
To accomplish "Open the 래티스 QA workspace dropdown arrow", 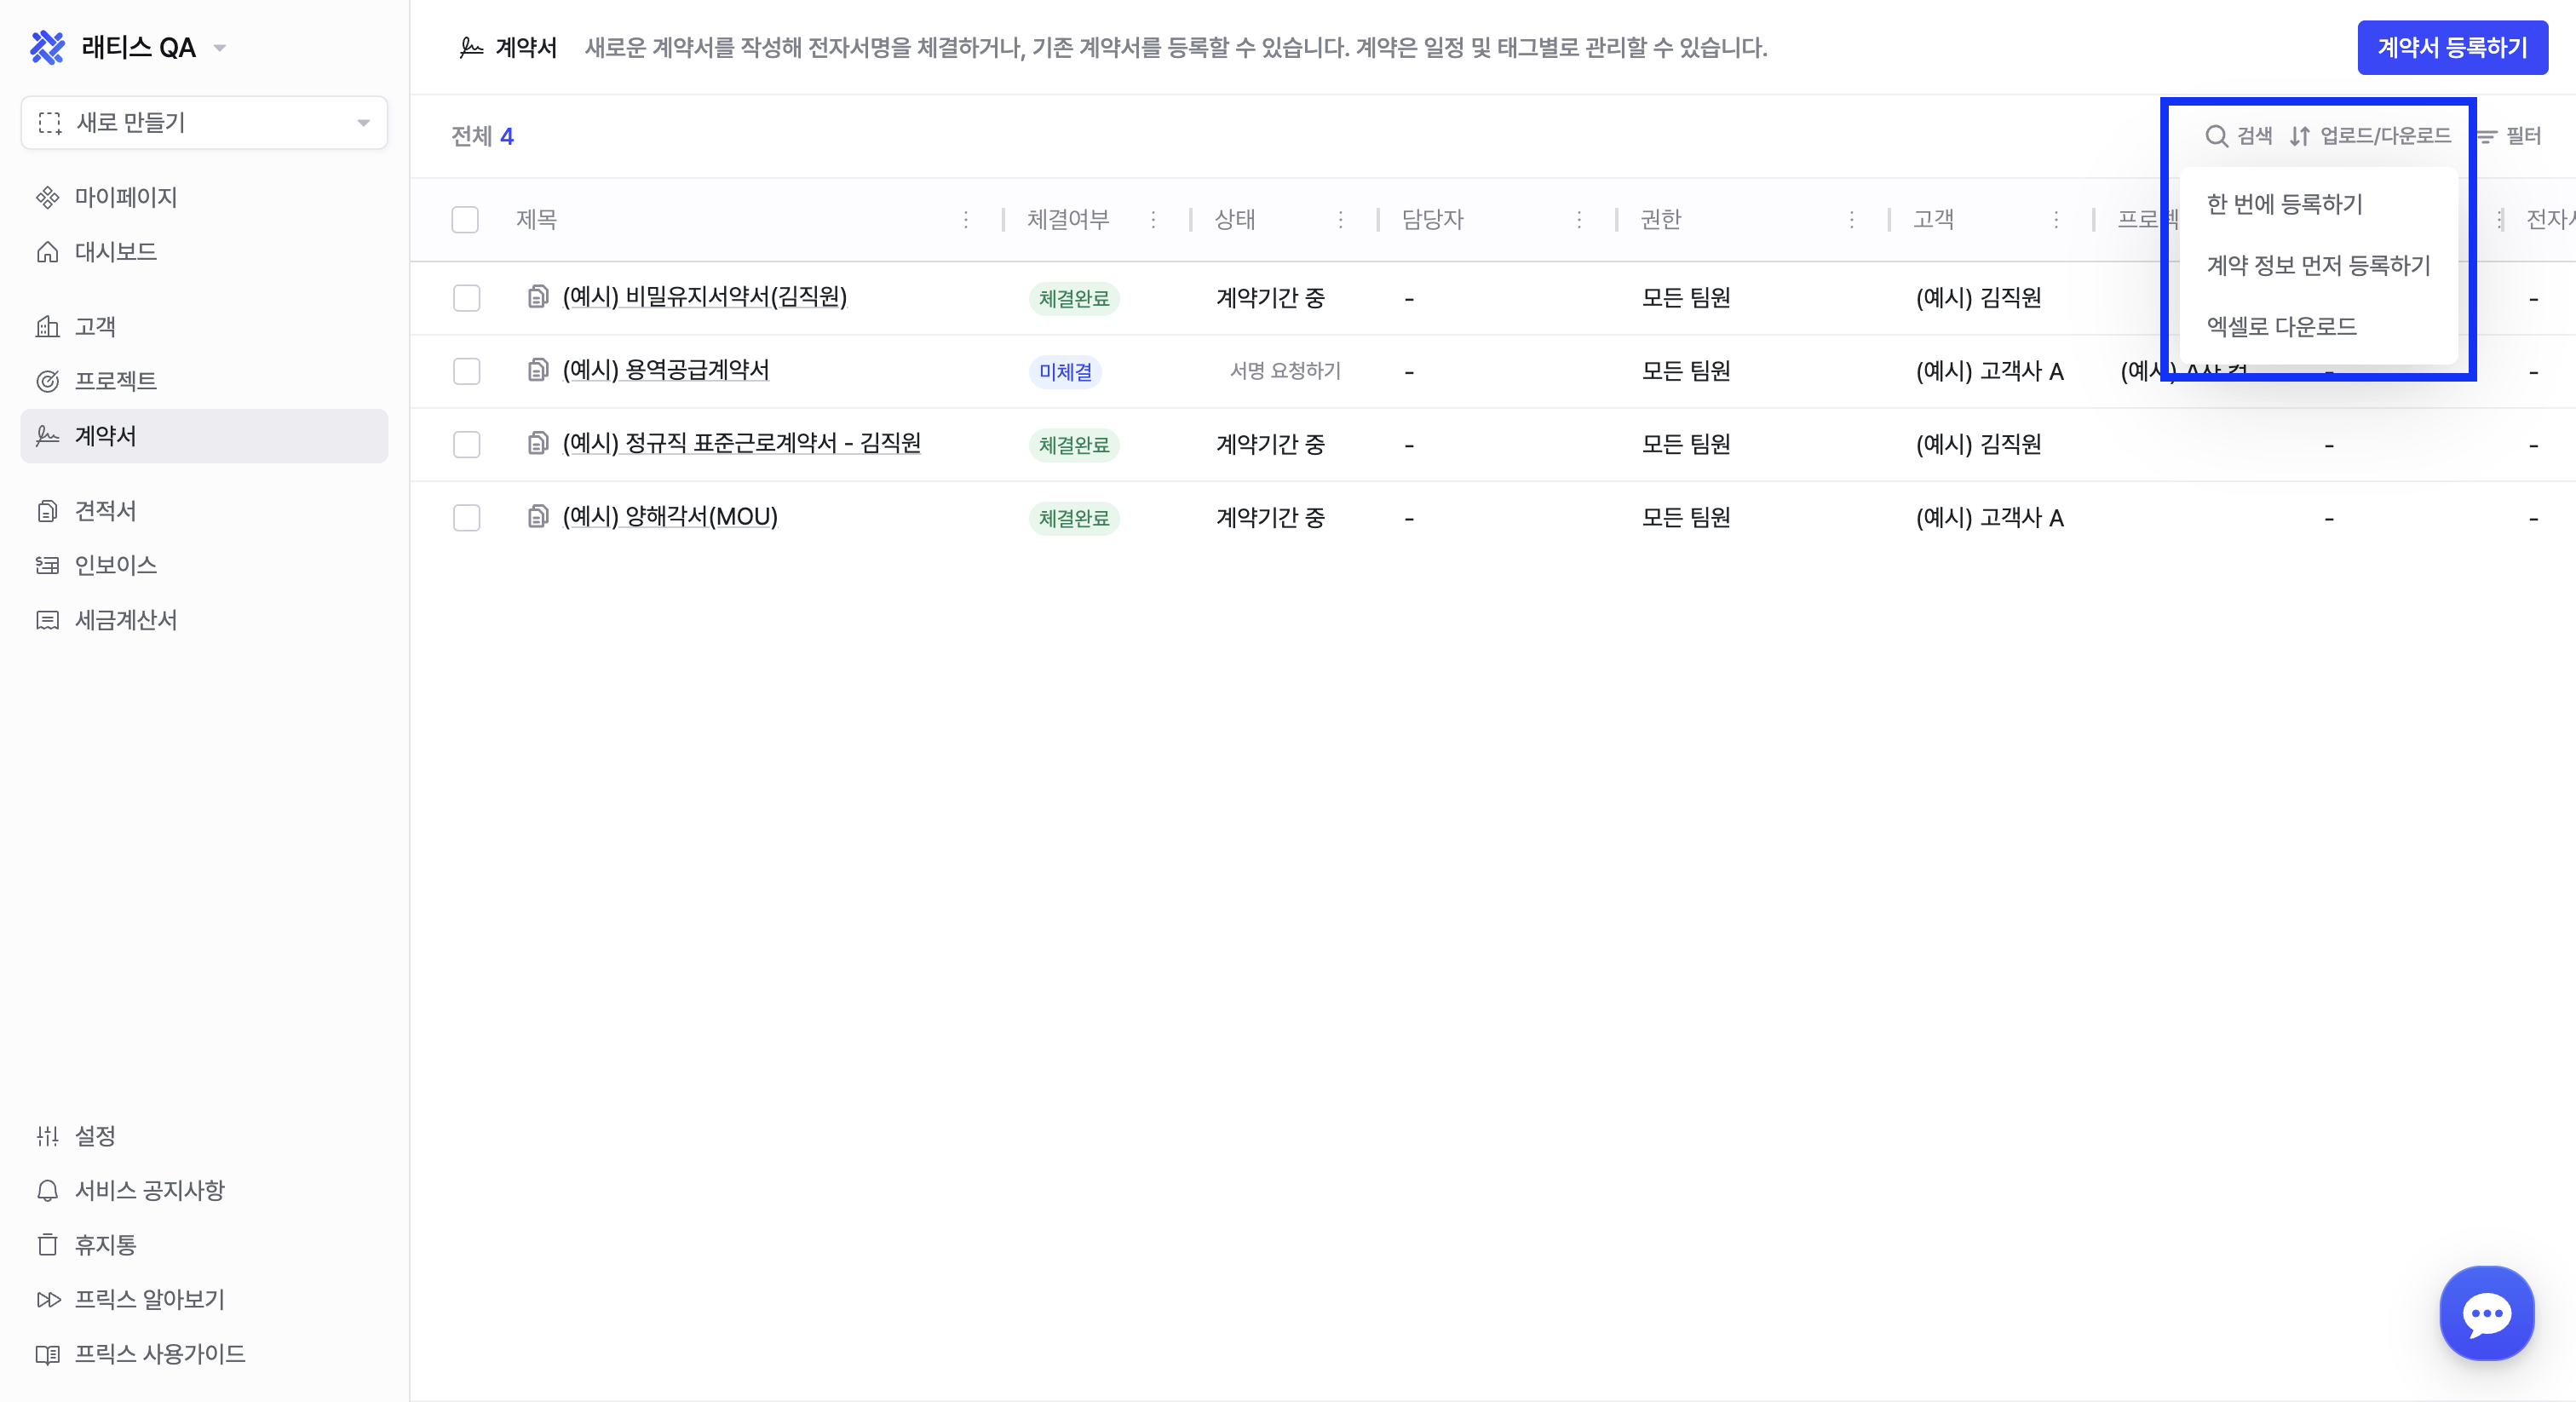I will click(220, 47).
